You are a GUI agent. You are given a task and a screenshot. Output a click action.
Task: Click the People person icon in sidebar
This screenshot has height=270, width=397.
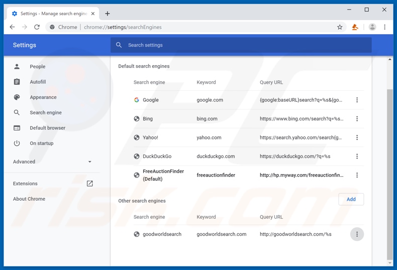point(17,66)
